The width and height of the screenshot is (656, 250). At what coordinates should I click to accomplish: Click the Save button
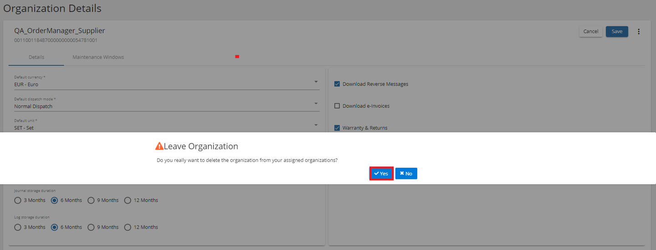617,31
